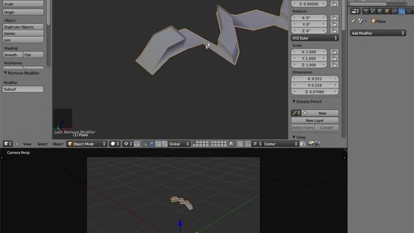414x233 pixels.
Task: Click the Dimensions Z field
Action: pyautogui.click(x=315, y=92)
